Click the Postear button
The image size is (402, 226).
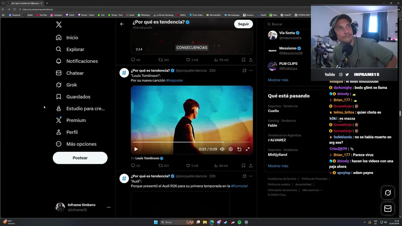point(80,158)
